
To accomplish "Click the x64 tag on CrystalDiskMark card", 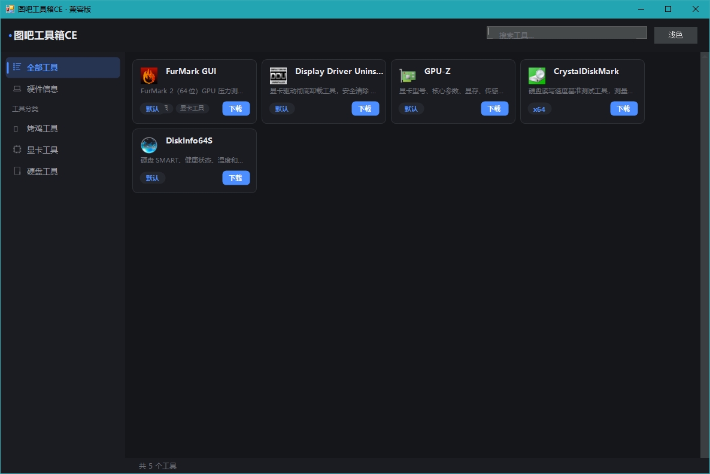I will 539,109.
